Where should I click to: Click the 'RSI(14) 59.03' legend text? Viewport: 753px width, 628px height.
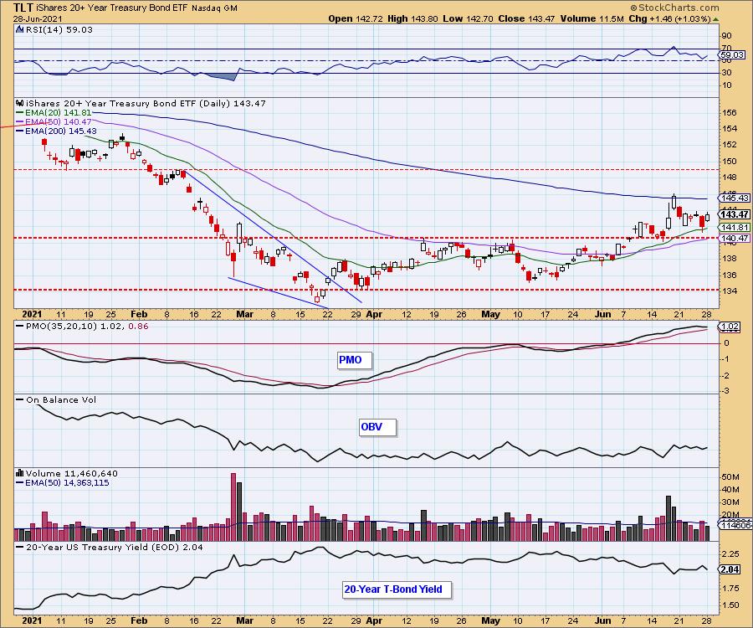tap(59, 29)
